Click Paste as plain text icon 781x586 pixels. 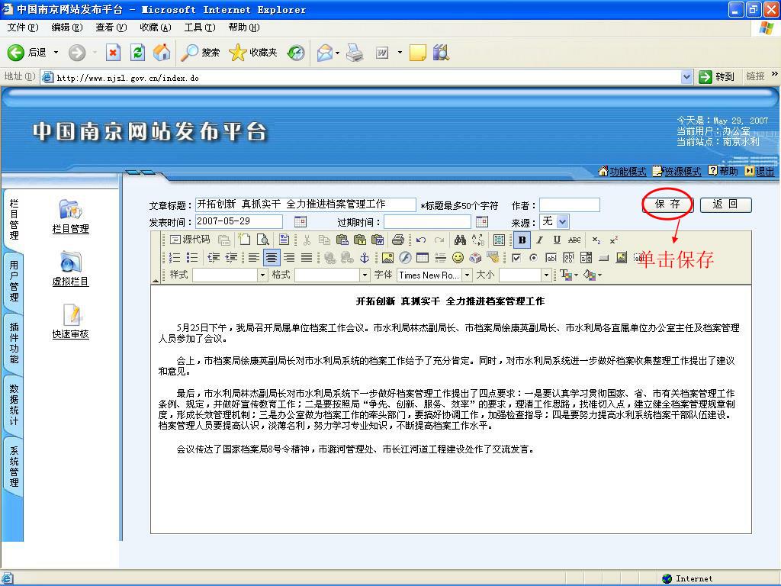[360, 240]
